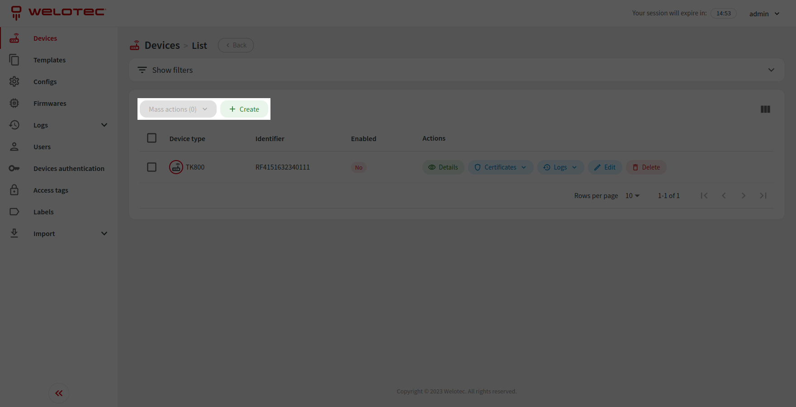
Task: Click the Back button
Action: pyautogui.click(x=236, y=45)
